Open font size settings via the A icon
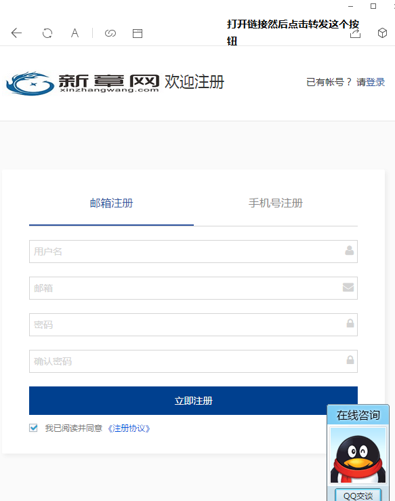The height and width of the screenshot is (501, 395). click(x=75, y=33)
